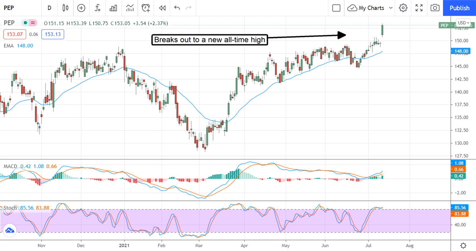The image size is (476, 251).
Task: Take a chart snapshot with camera icon
Action: 435,8
